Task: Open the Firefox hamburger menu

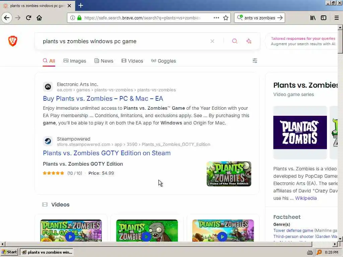Action: coord(337,18)
